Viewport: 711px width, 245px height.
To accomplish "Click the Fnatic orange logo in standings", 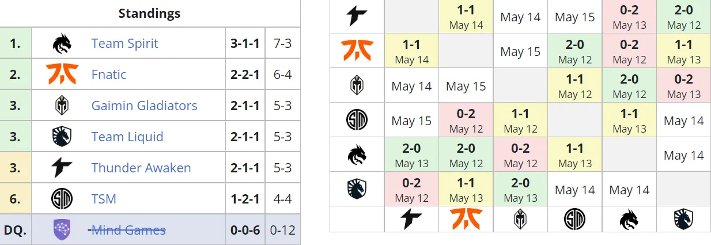I will [62, 74].
